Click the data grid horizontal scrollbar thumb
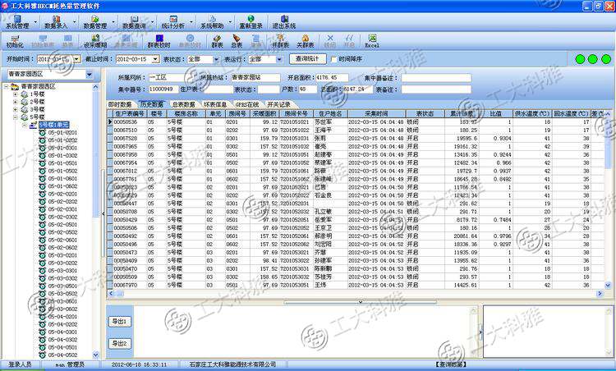This screenshot has width=616, height=371. click(118, 293)
